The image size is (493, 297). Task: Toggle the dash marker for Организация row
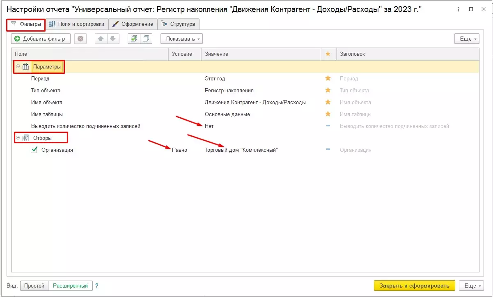(328, 150)
